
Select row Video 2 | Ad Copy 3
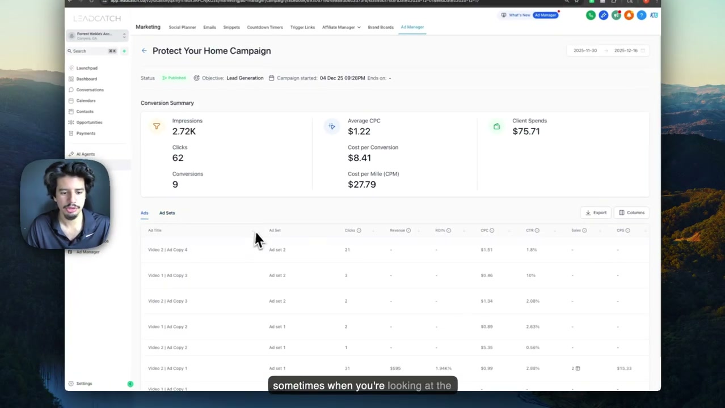click(394, 301)
